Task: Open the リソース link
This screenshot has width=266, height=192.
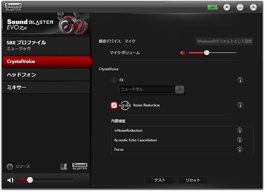Action: (x=23, y=167)
